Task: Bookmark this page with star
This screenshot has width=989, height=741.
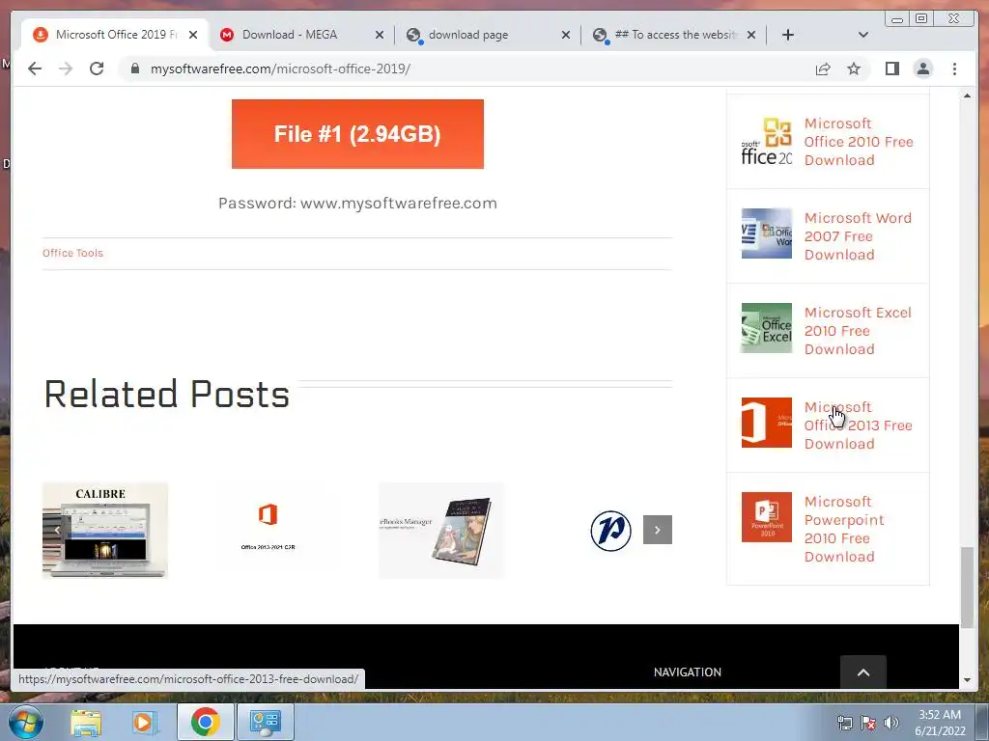Action: click(854, 69)
